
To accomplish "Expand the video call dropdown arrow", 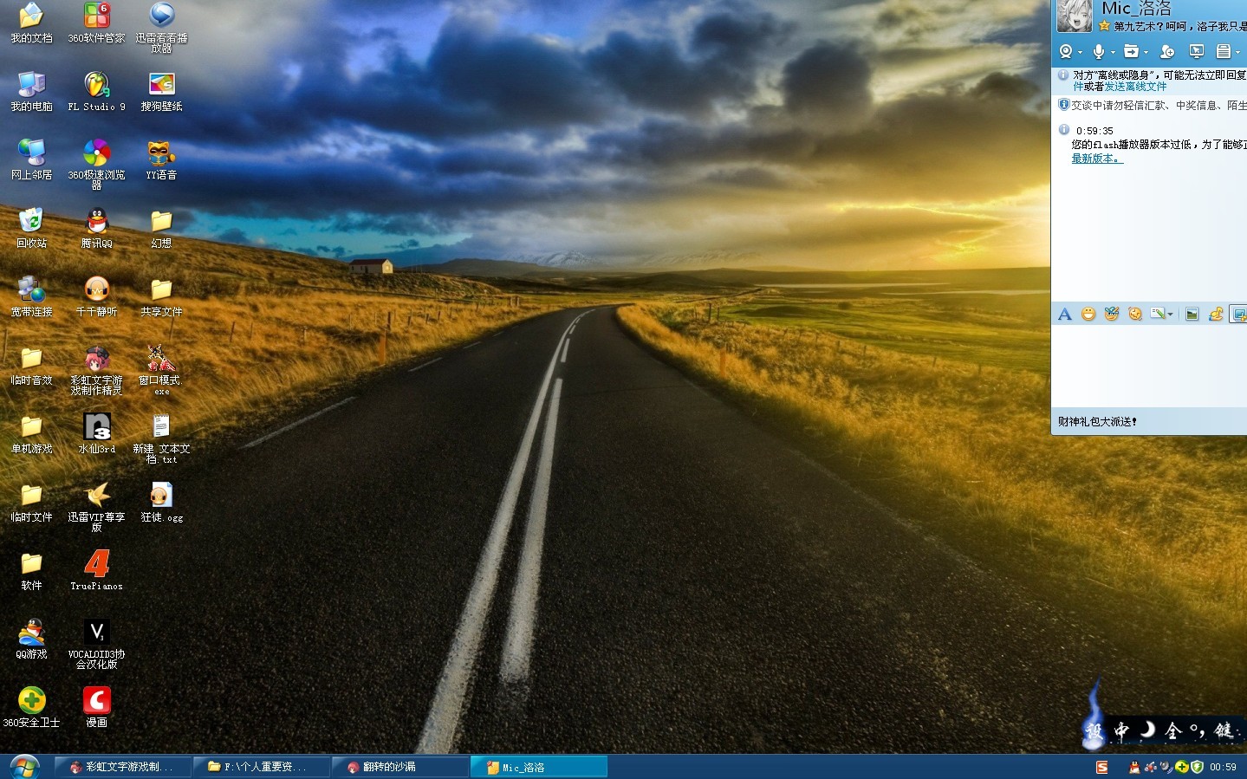I will 1080,53.
